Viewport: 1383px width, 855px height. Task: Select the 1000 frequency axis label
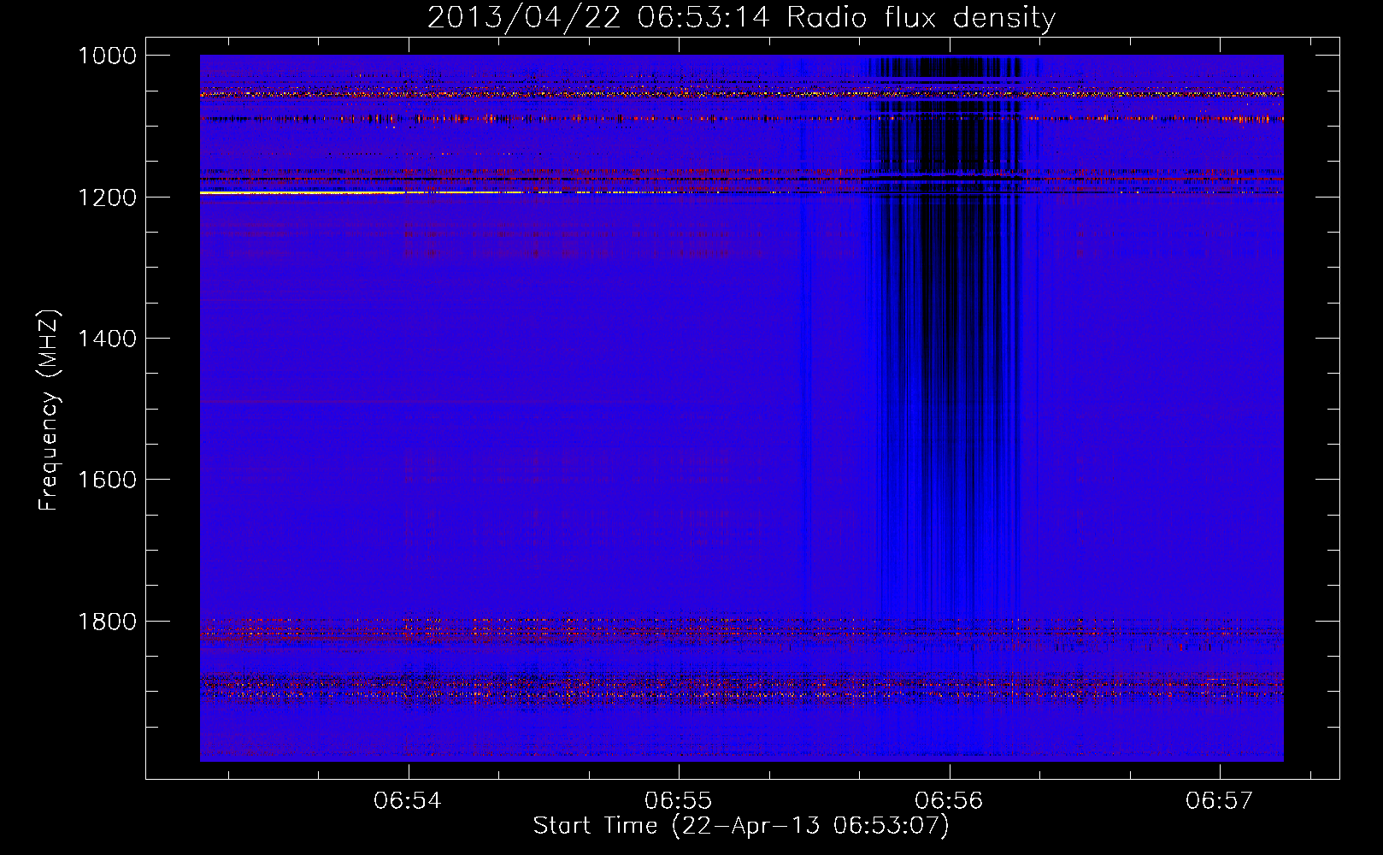click(107, 56)
